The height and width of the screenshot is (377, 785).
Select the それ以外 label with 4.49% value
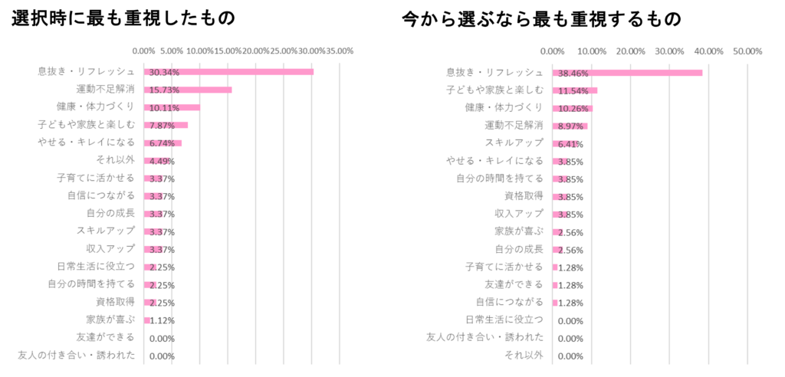[x=117, y=160]
